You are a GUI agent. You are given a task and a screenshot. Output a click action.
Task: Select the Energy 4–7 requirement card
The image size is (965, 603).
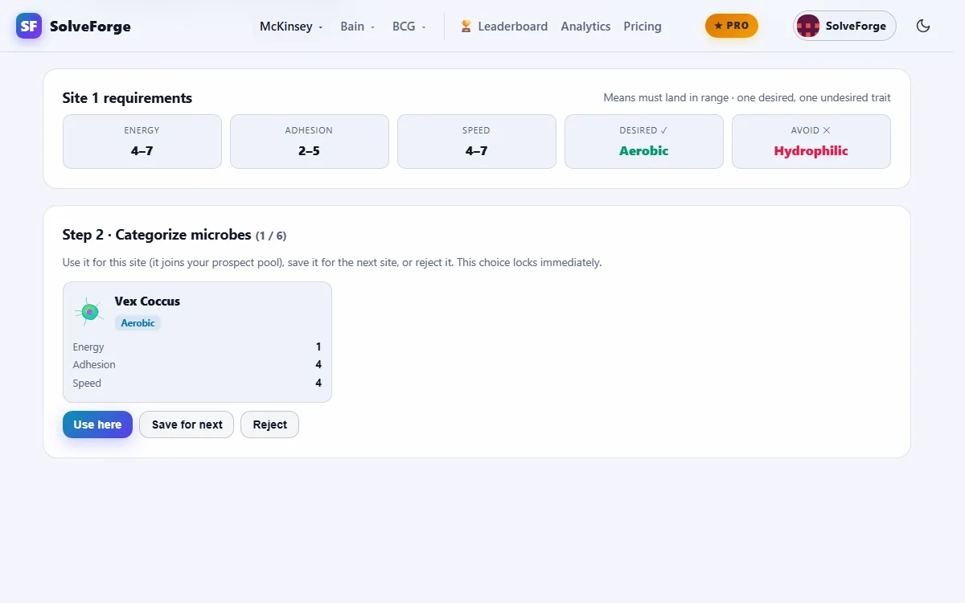tap(142, 142)
